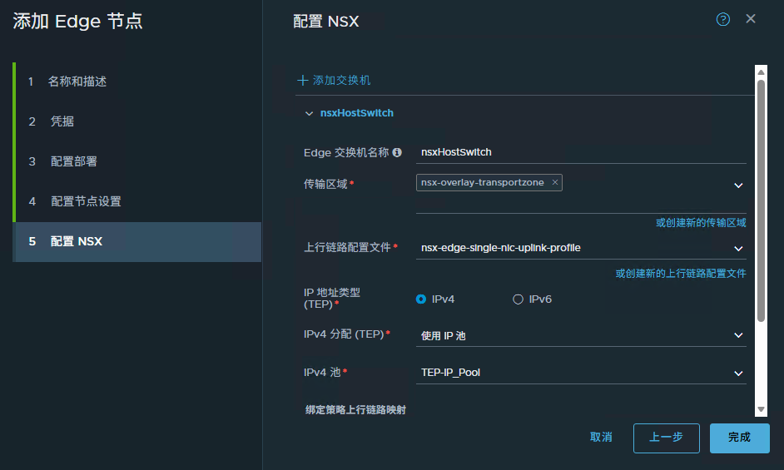784x470 pixels.
Task: Click the 或创建新的传输区域 link
Action: (x=701, y=223)
